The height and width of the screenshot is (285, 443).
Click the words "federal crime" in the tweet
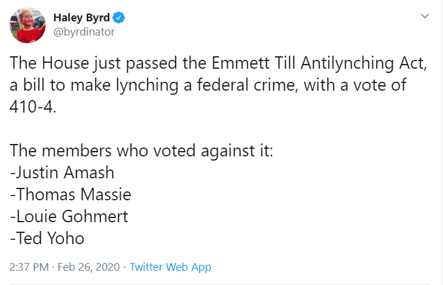coord(250,85)
